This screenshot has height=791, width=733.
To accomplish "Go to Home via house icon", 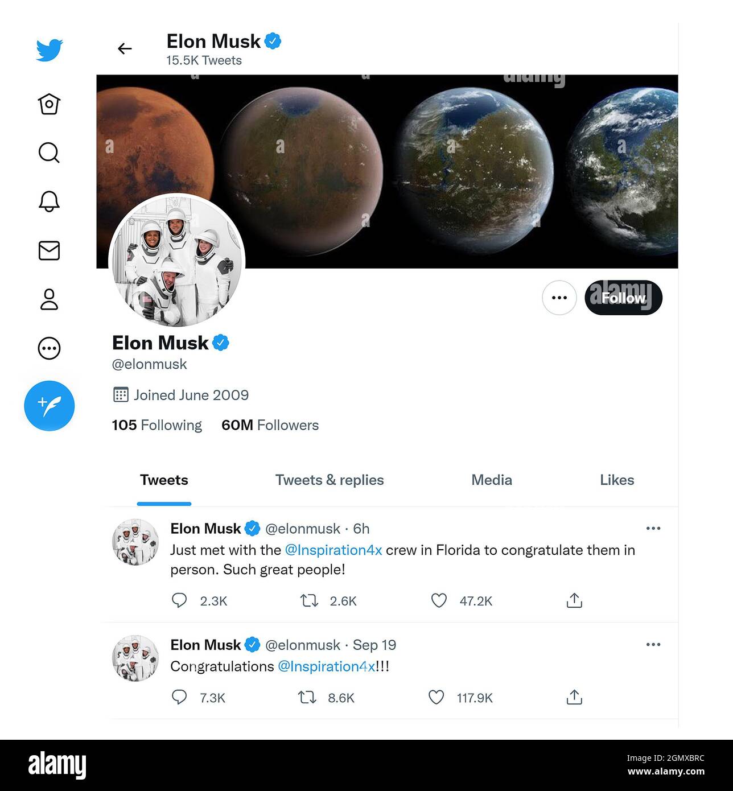I will [x=49, y=104].
